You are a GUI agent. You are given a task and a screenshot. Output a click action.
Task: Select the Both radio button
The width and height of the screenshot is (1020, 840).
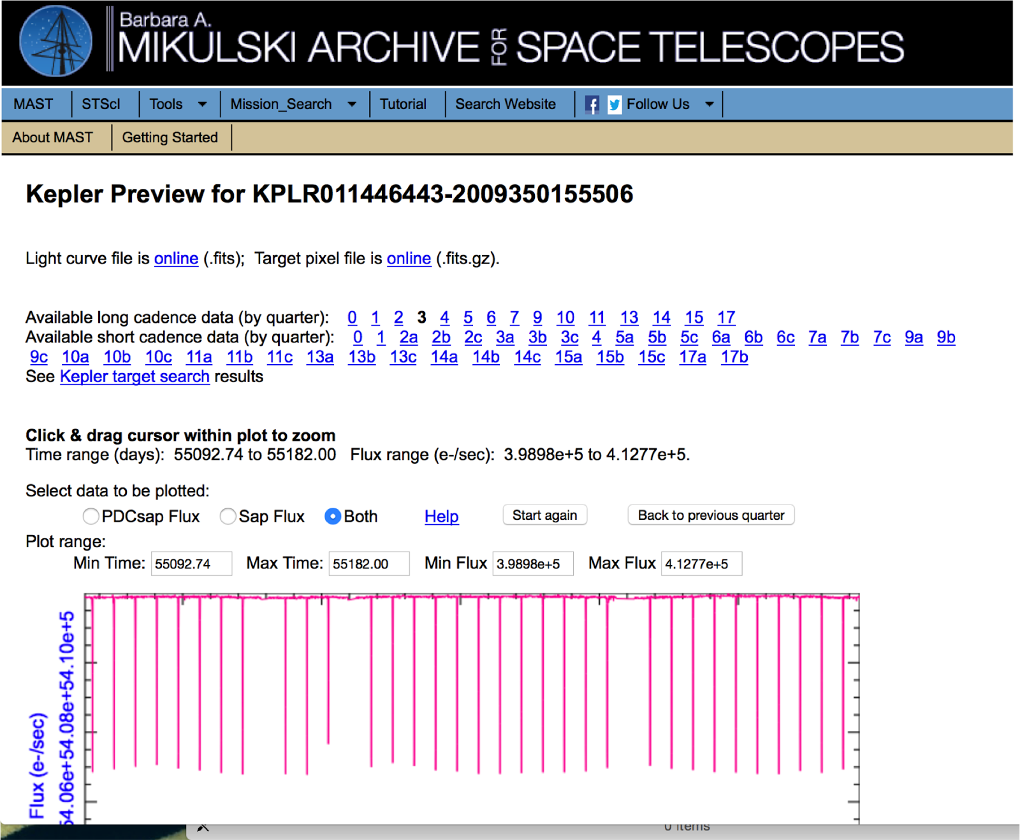tap(333, 516)
